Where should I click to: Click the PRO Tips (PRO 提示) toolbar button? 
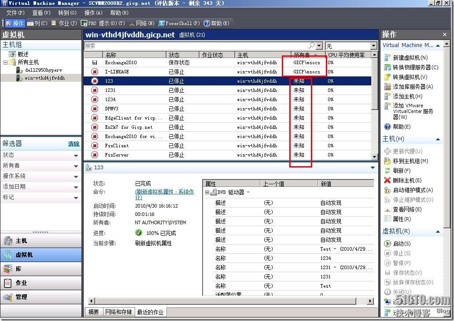[x=103, y=23]
